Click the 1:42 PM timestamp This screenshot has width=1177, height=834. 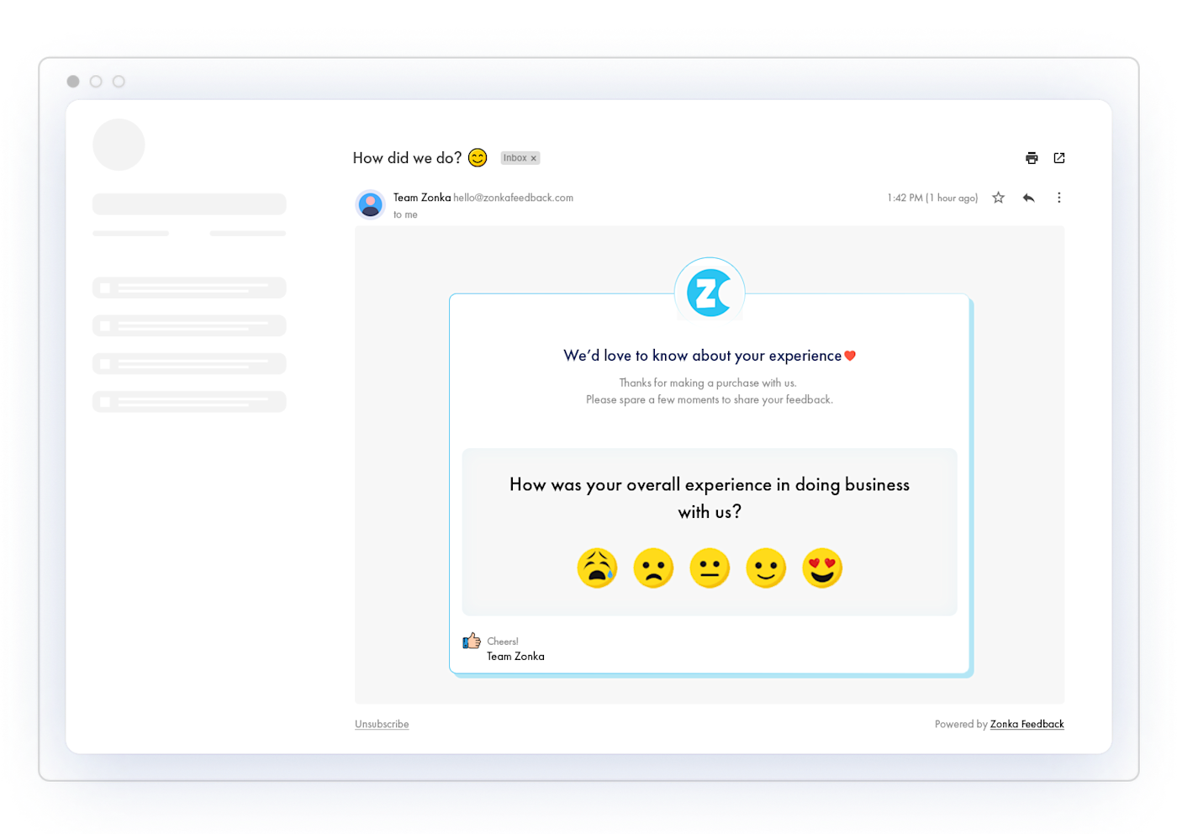[x=932, y=198]
